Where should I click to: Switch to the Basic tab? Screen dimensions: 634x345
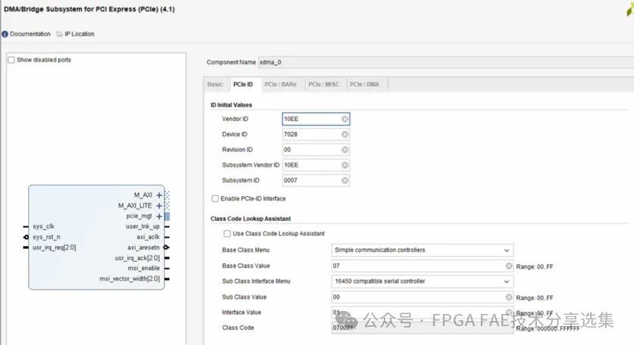pos(215,84)
